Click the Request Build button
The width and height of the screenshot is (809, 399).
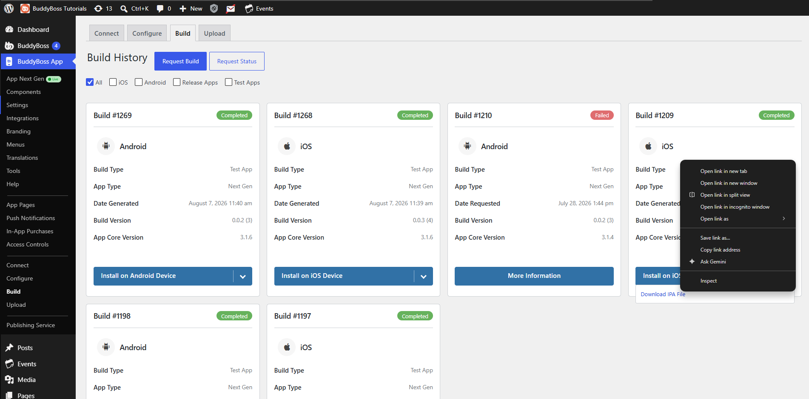click(181, 61)
